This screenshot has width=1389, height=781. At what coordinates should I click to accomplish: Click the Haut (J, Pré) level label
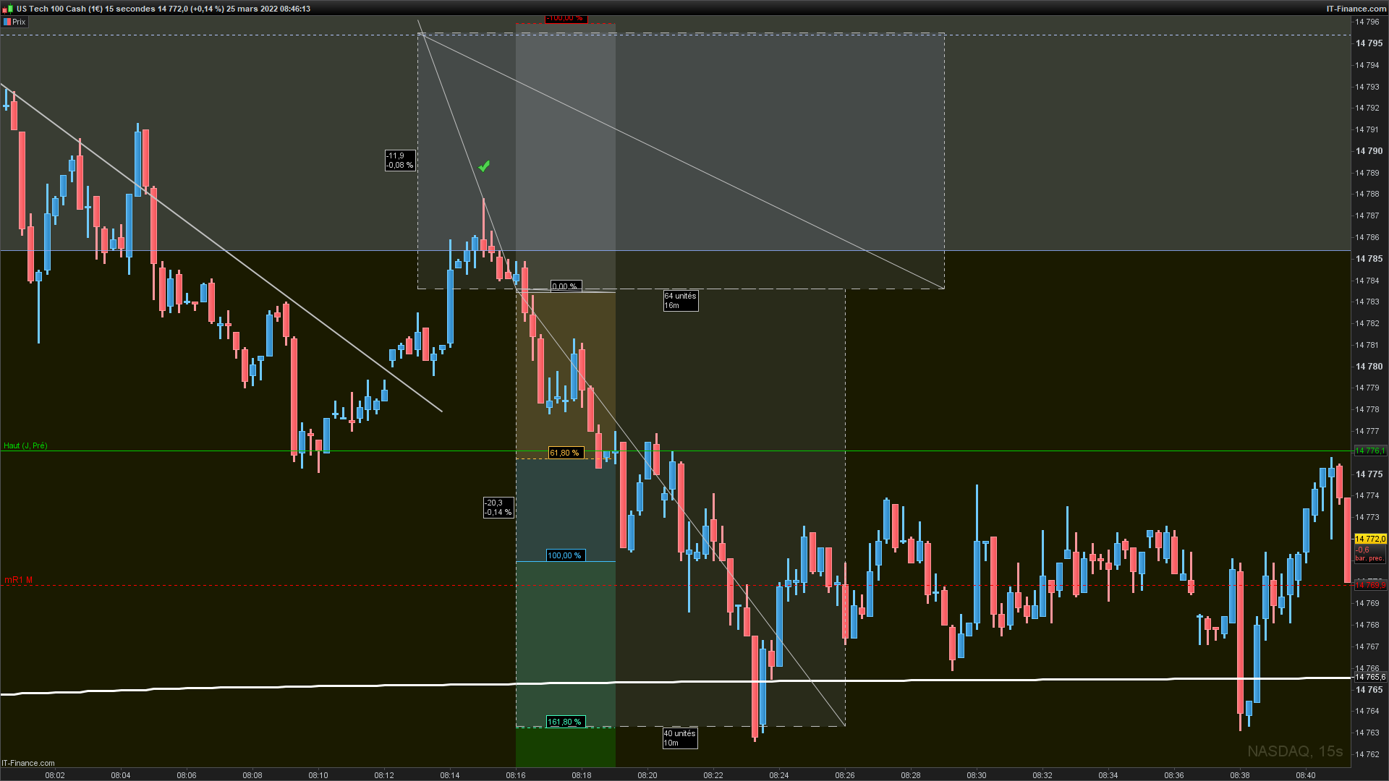click(x=25, y=445)
